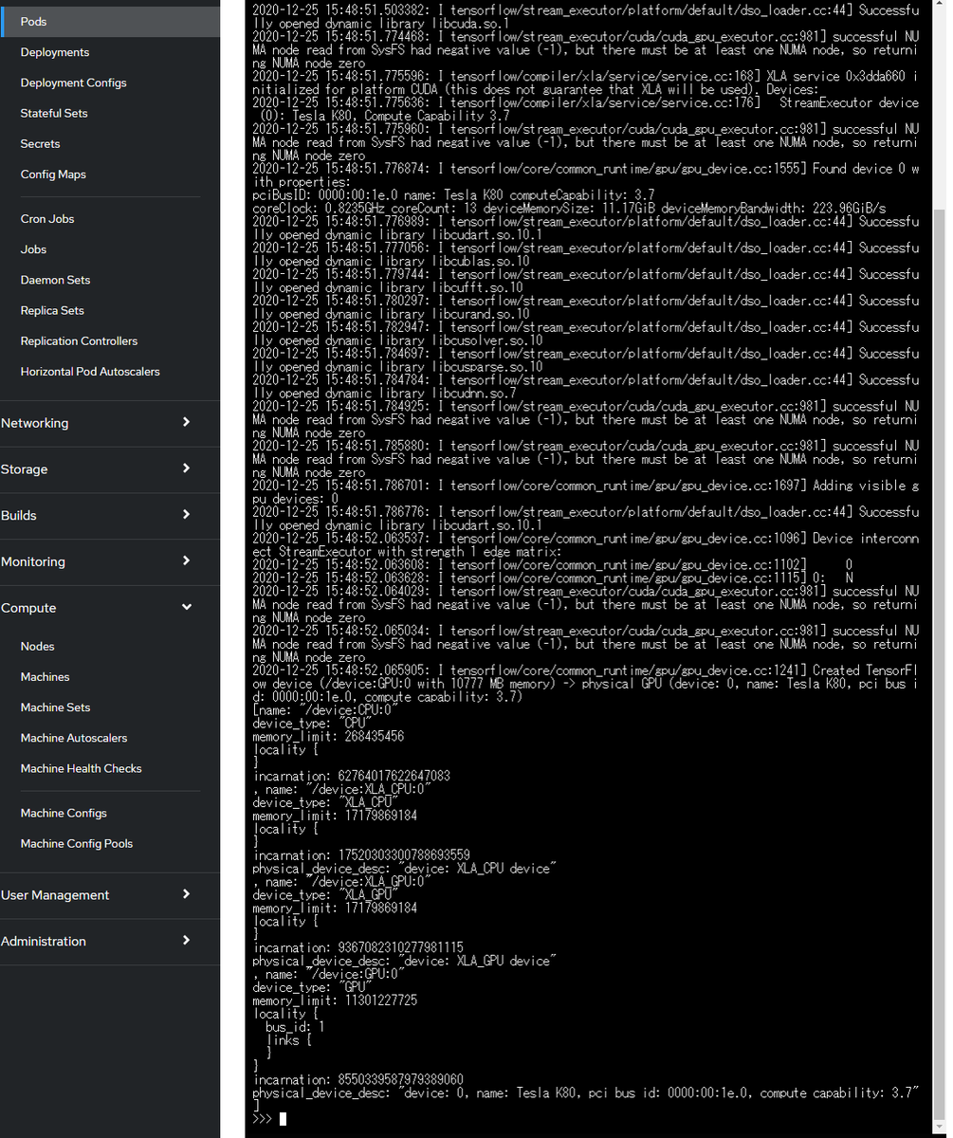Viewport: 953px width, 1138px height.
Task: Open the Pods page in sidebar
Action: click(110, 21)
